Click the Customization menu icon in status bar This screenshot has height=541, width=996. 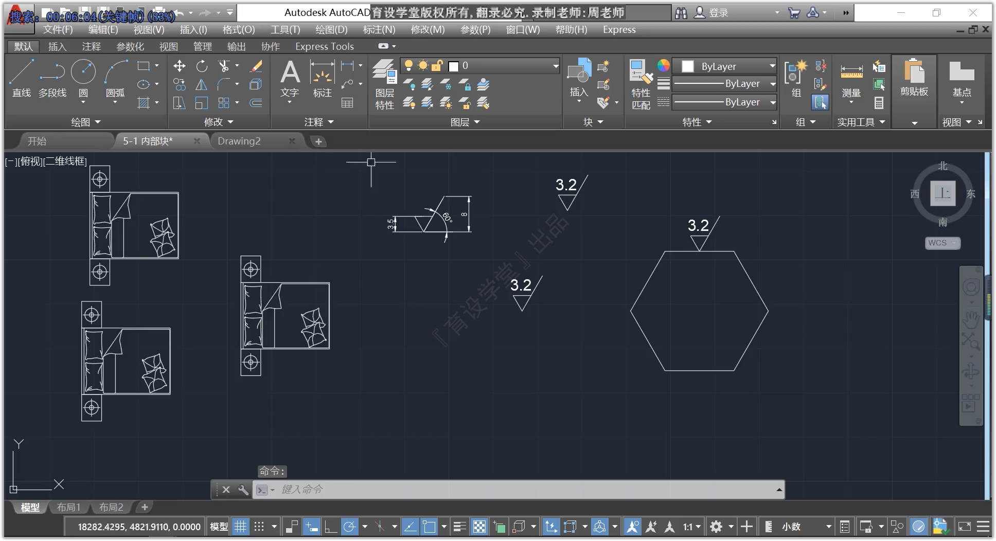[983, 527]
